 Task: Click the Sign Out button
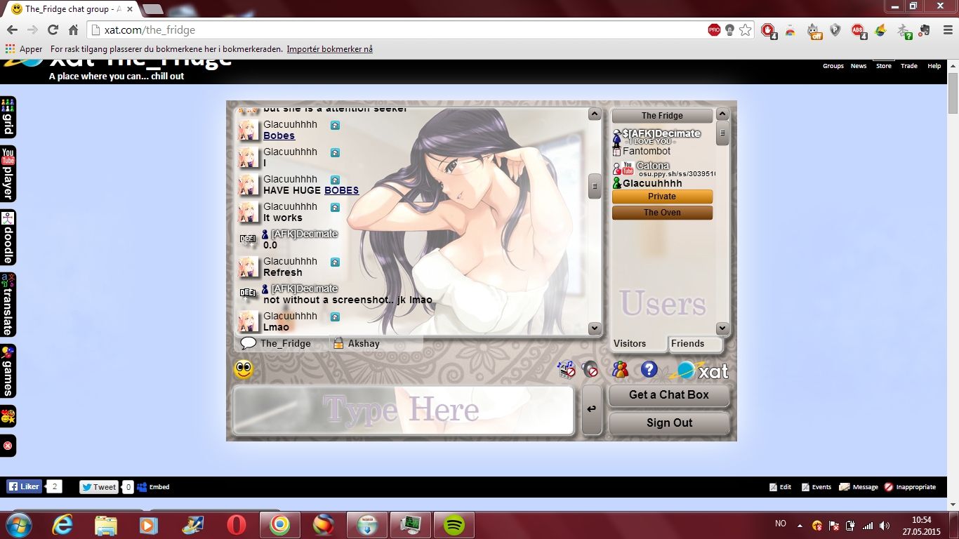(x=669, y=423)
